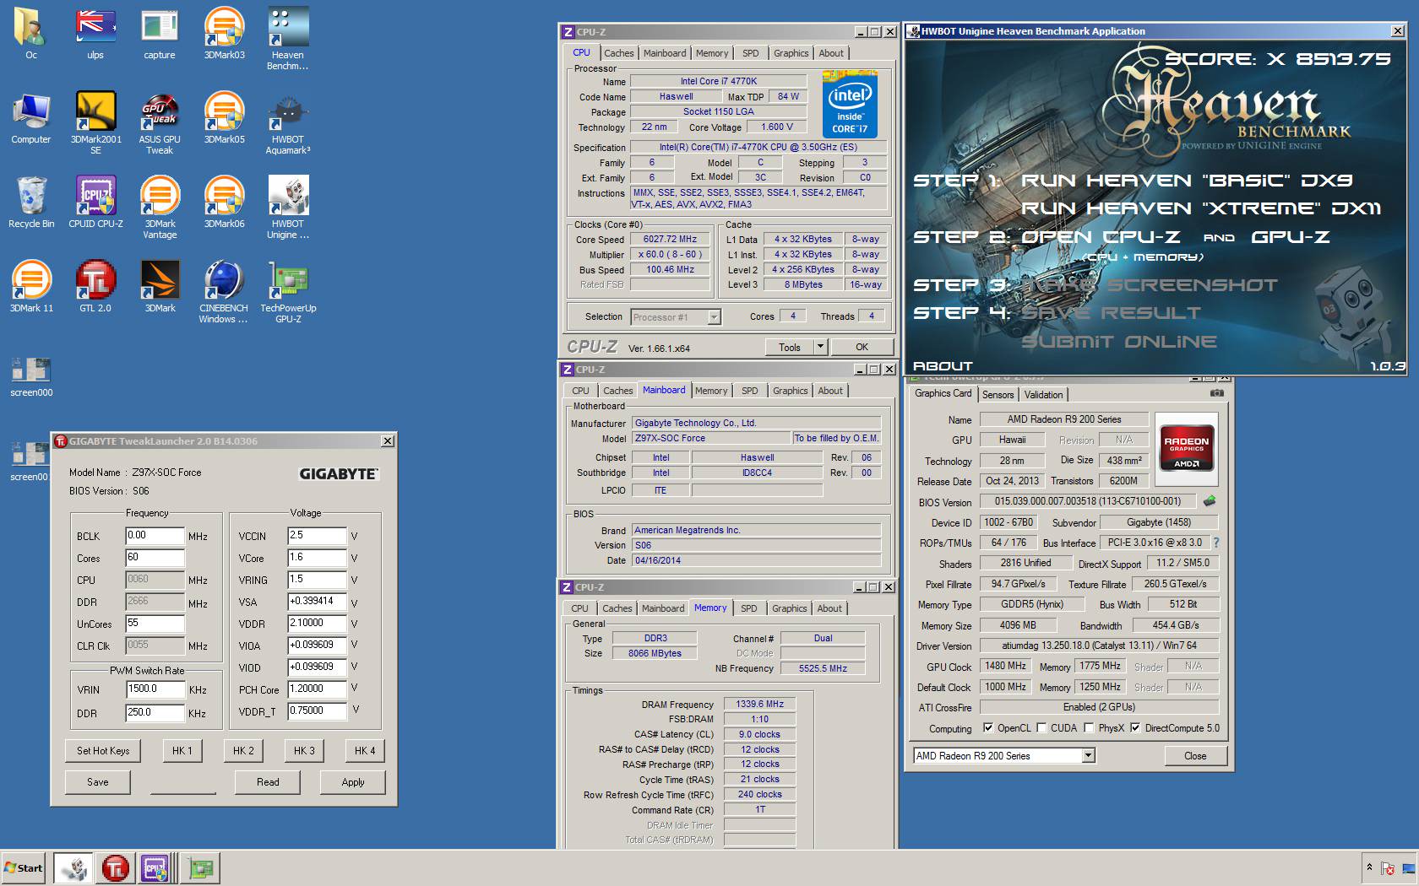Image resolution: width=1419 pixels, height=886 pixels.
Task: Open the Tools dropdown arrow in CPU-Z
Action: coord(819,347)
